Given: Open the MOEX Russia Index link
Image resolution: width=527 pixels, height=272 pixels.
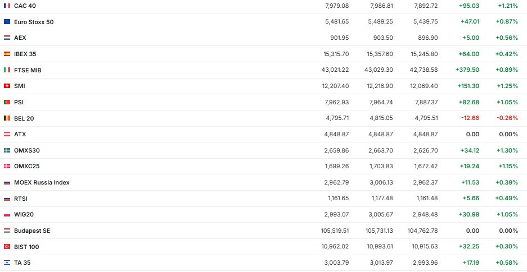Looking at the screenshot, I should (42, 182).
